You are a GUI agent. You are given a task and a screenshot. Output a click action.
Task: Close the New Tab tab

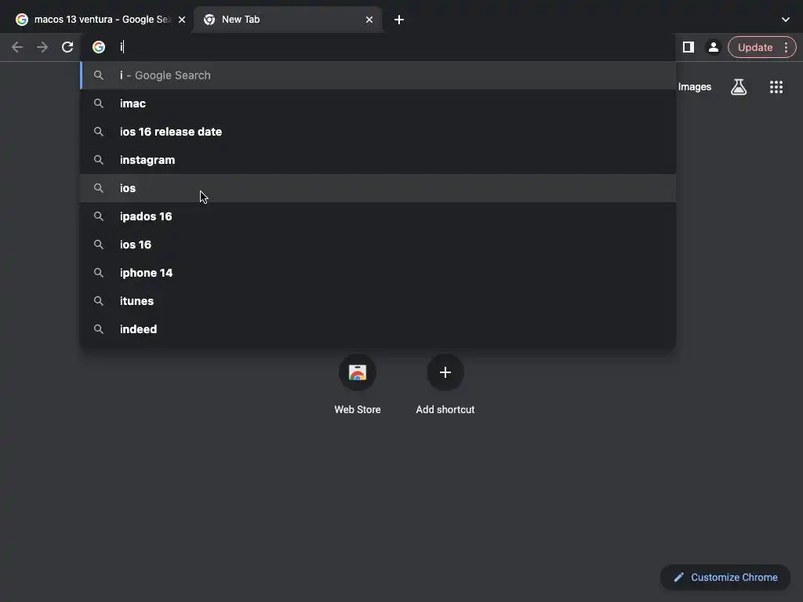tap(369, 20)
